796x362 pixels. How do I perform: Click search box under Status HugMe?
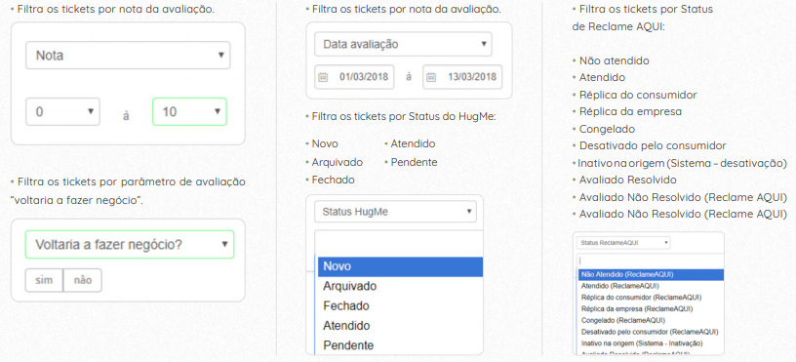[x=399, y=243]
